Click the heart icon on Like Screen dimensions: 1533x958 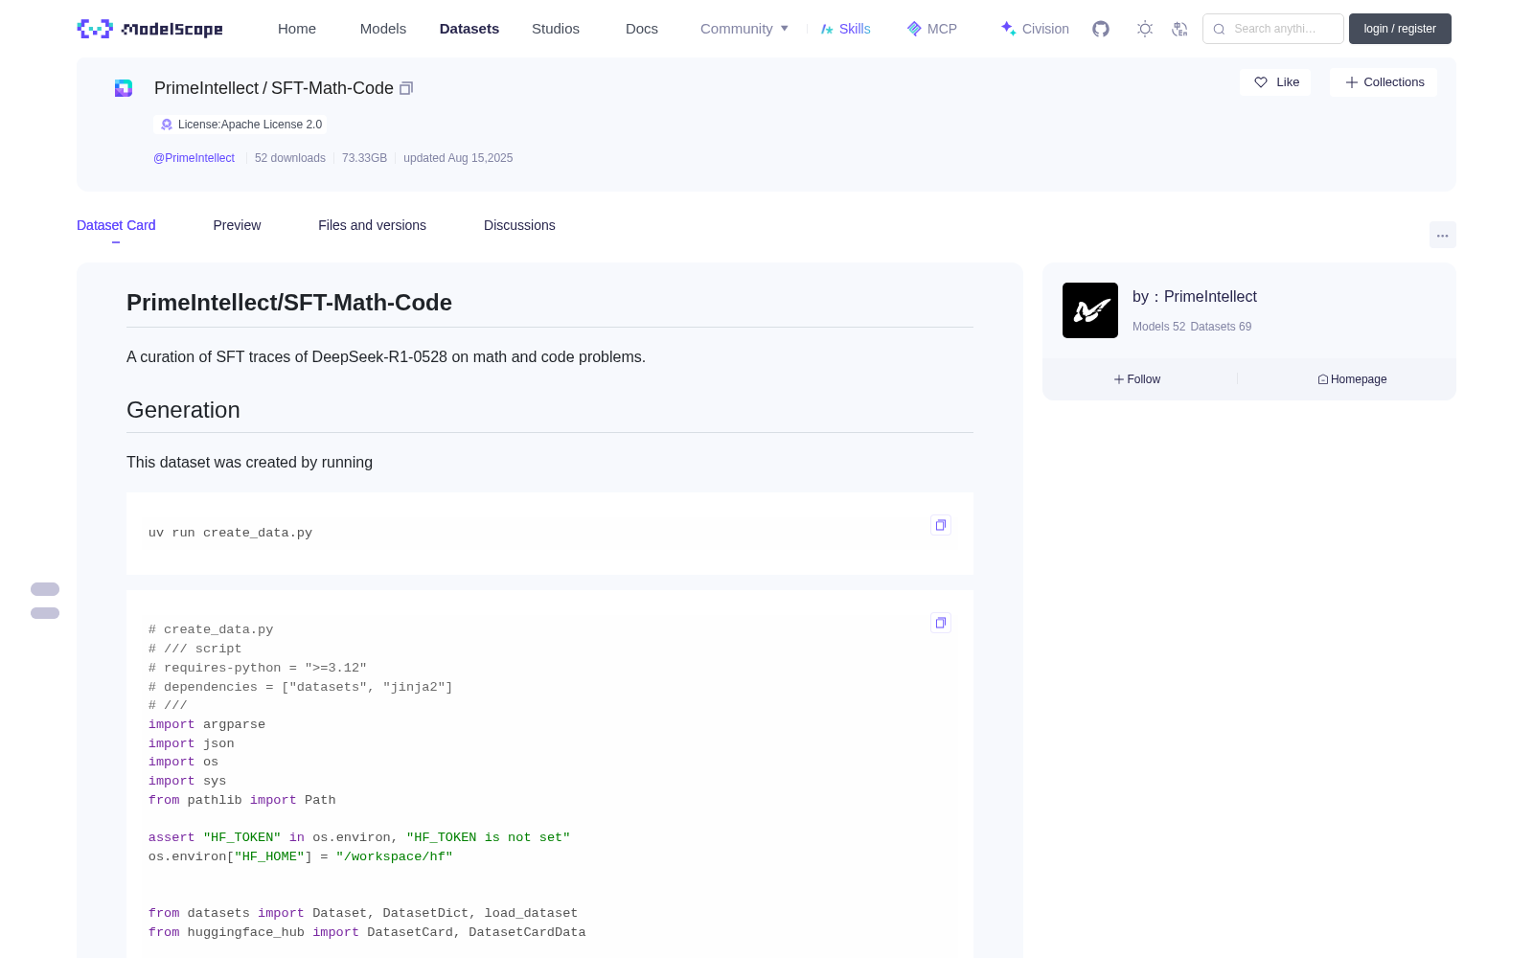click(x=1261, y=82)
